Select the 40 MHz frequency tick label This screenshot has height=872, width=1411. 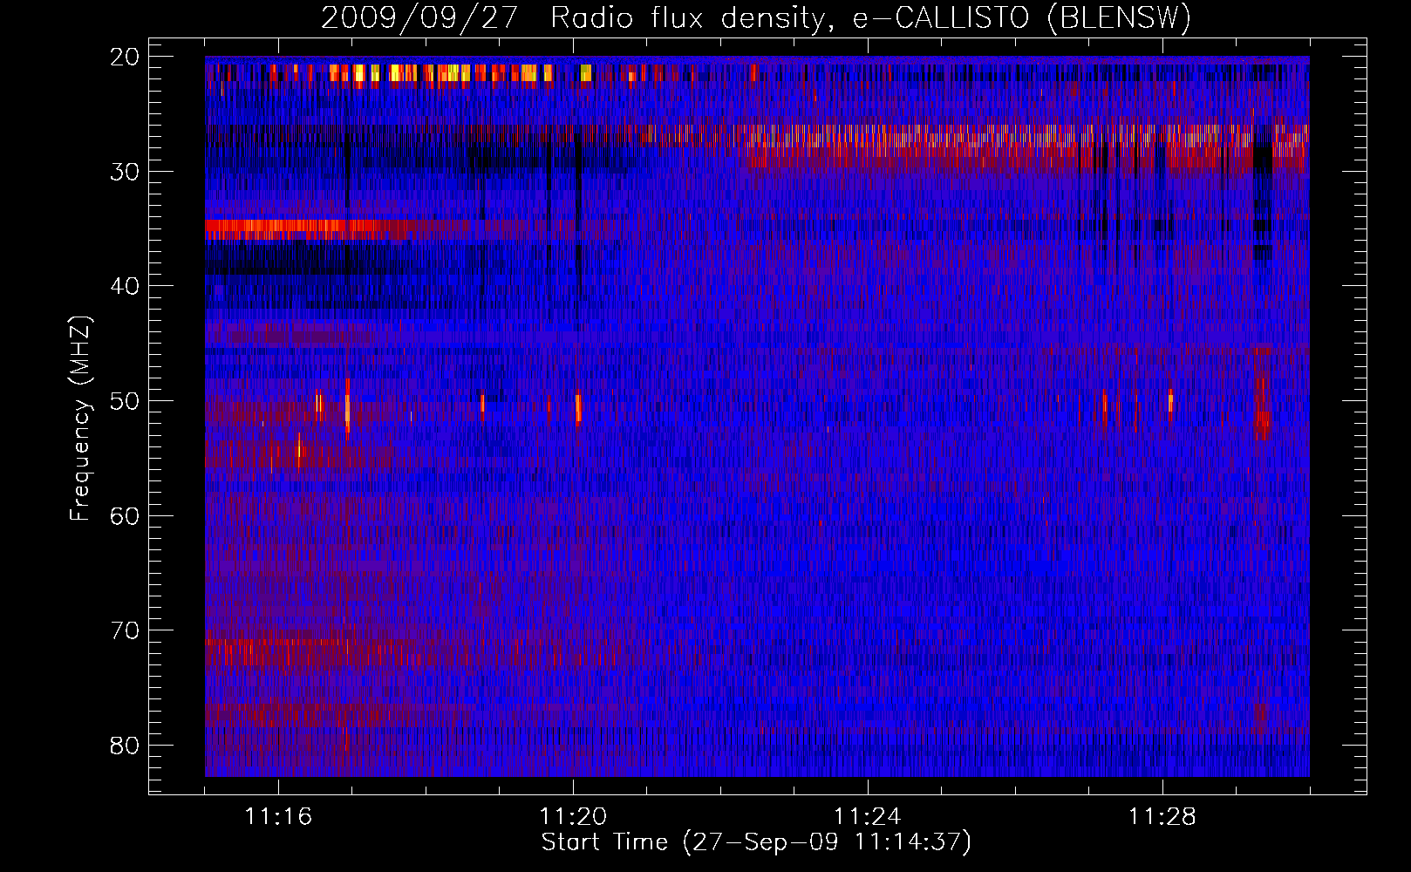[x=126, y=286]
